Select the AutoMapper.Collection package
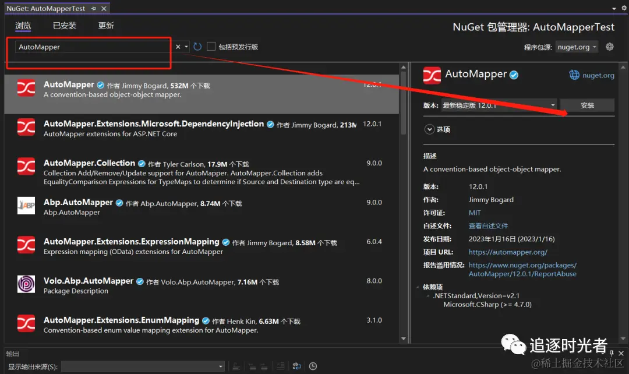The width and height of the screenshot is (629, 374). coord(202,172)
